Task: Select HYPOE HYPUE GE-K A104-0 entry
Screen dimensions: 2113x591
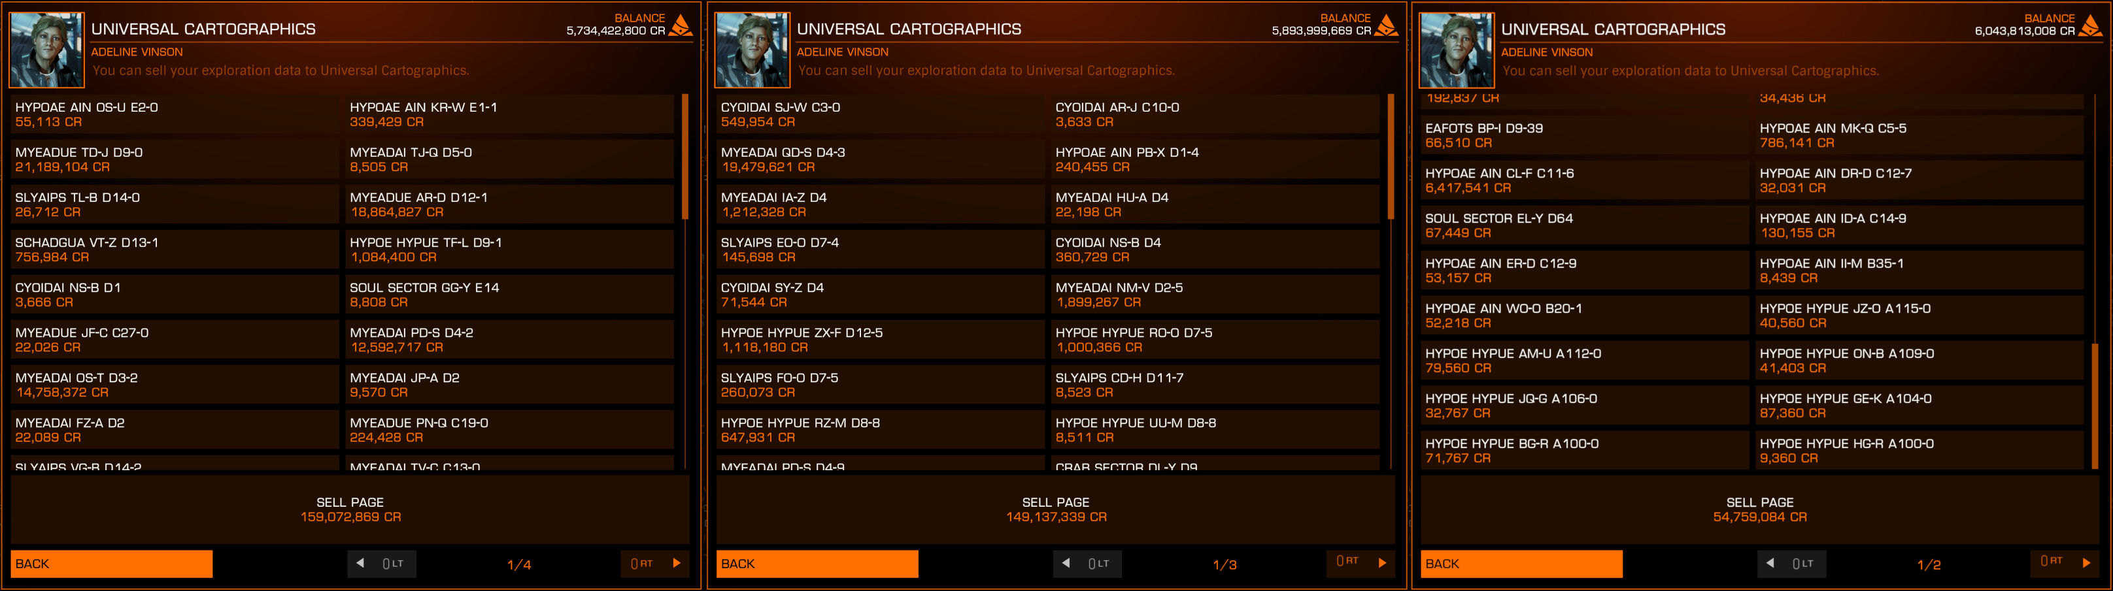Action: point(1919,406)
